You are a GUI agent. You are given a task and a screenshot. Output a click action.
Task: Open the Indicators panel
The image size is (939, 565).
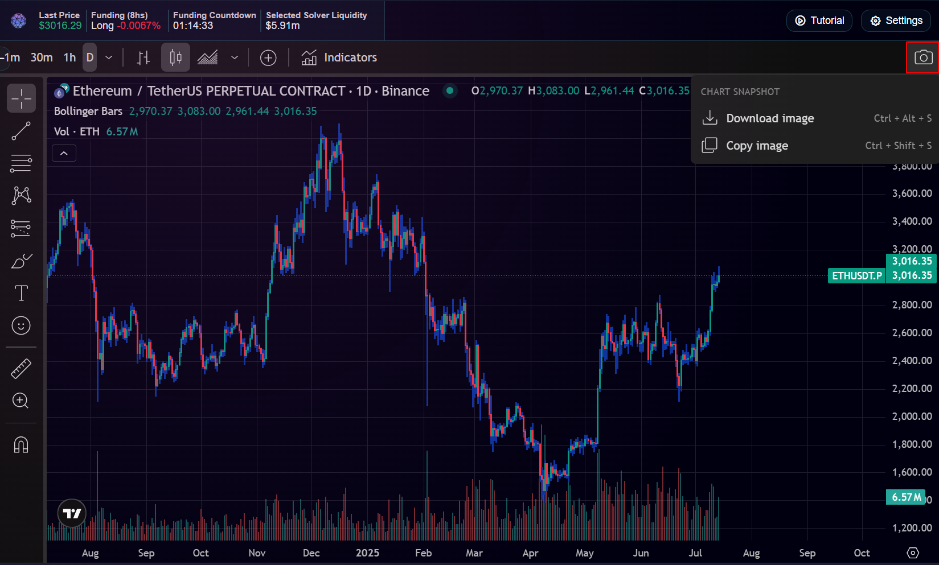point(339,57)
